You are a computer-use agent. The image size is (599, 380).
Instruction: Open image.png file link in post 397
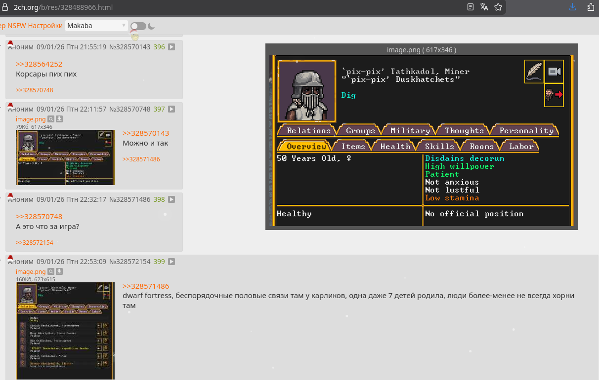point(31,119)
